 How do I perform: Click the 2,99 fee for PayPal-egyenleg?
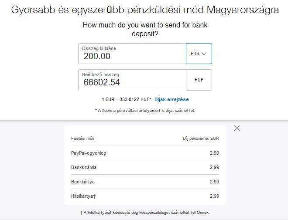click(x=214, y=153)
